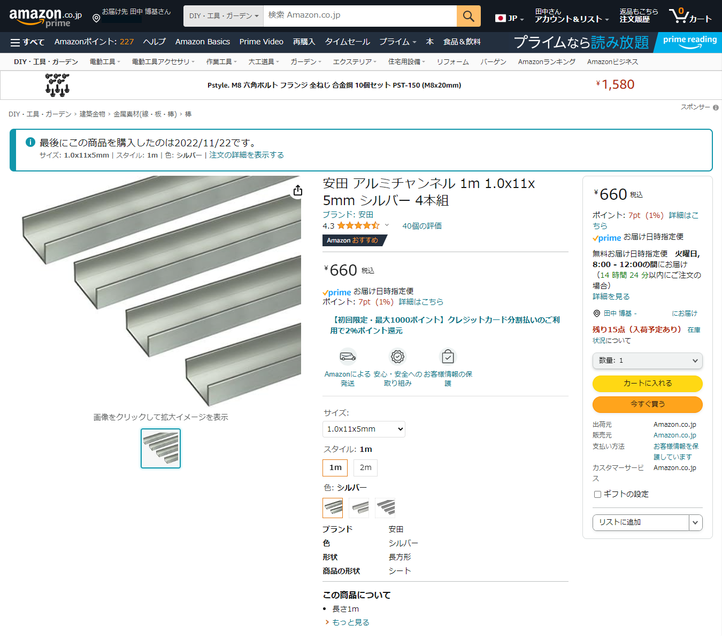Screen dimensions: 722x641
Task: Click the sponsor info icon
Action: click(x=716, y=107)
